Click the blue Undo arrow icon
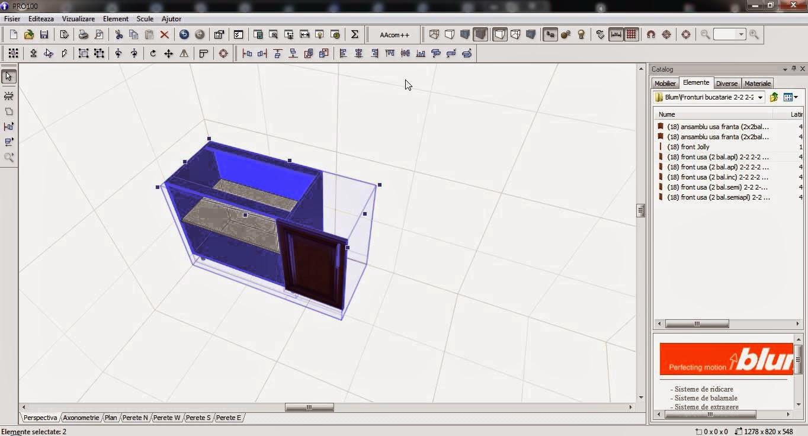Image resolution: width=808 pixels, height=436 pixels. [x=184, y=35]
